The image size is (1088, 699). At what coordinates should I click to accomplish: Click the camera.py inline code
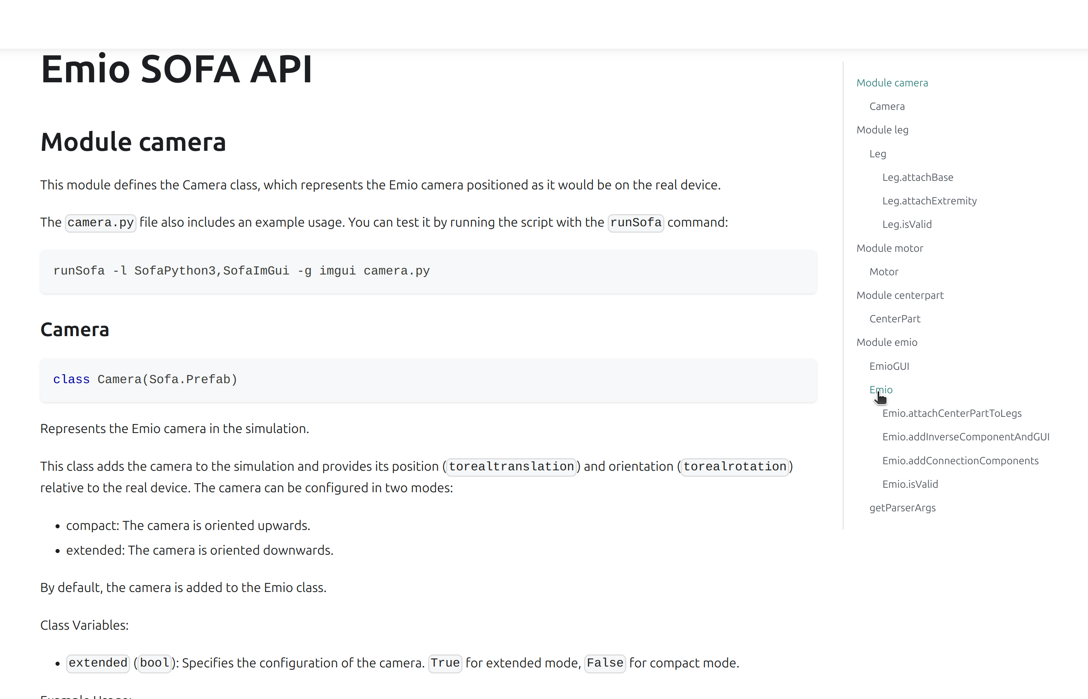[x=100, y=223]
